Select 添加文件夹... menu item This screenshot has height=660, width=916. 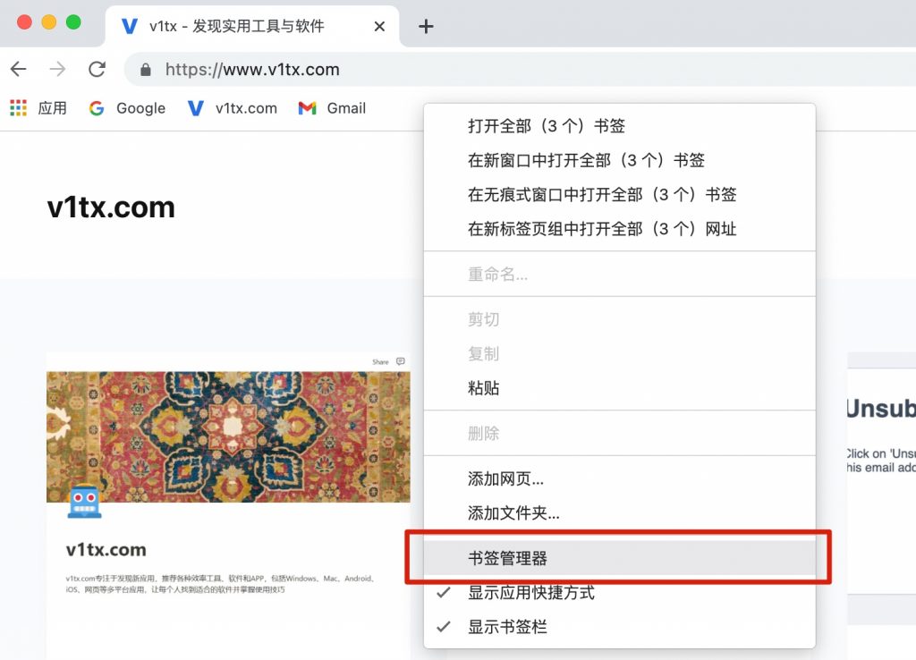(x=619, y=512)
